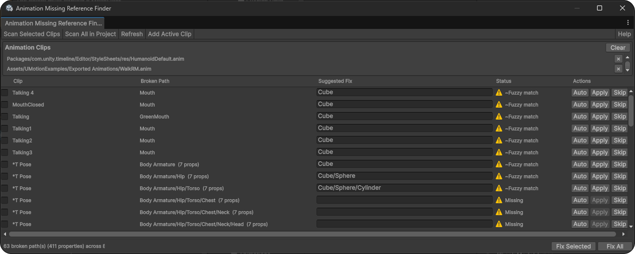Click Scan Selected Clips toolbar button

[x=32, y=34]
